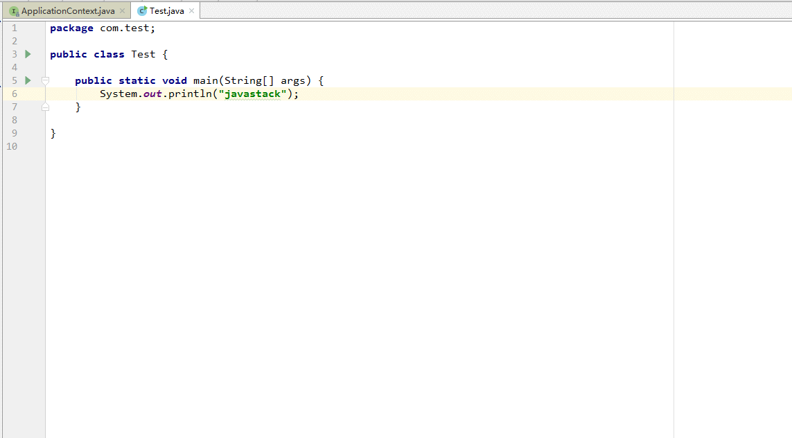The image size is (792, 438).
Task: Click the class name 'Test' on line 3
Action: tap(143, 54)
